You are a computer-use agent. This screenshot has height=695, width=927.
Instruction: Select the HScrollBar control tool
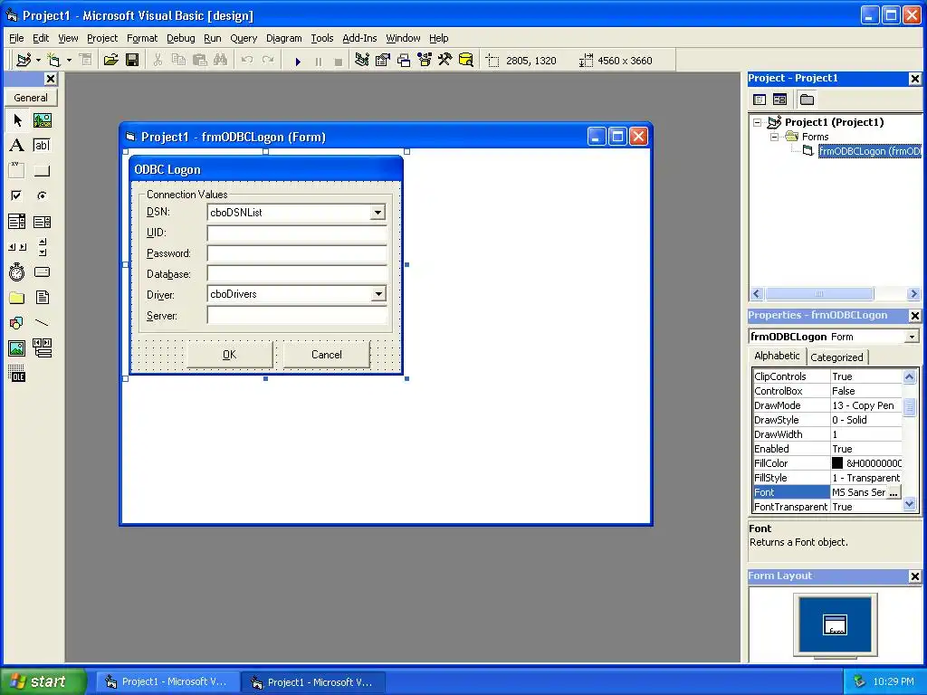tap(17, 247)
